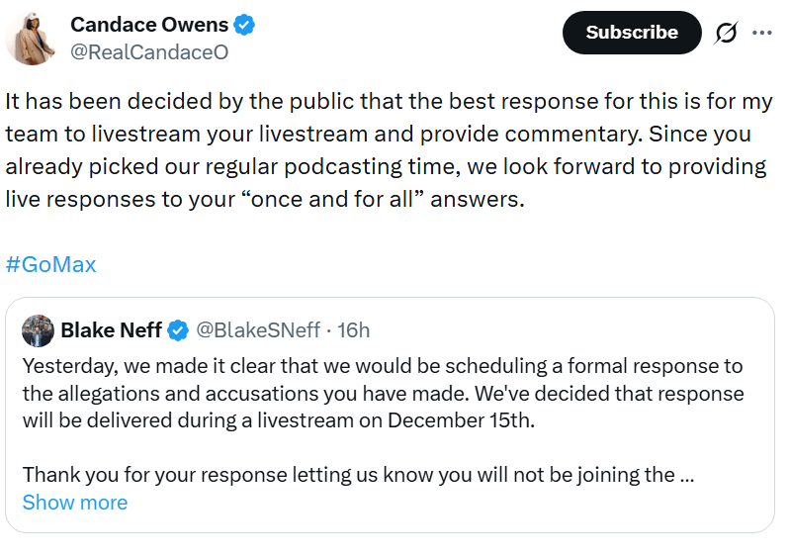Viewport: 789px width, 556px height.
Task: Open Candace Owens profile picture
Action: (31, 39)
